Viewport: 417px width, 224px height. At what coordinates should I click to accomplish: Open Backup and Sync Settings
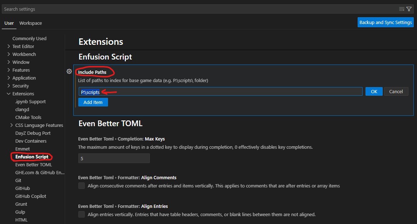[386, 22]
